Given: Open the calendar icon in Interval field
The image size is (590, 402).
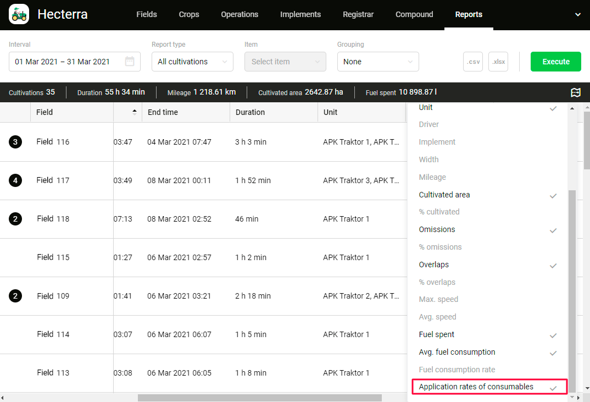Looking at the screenshot, I should tap(130, 62).
